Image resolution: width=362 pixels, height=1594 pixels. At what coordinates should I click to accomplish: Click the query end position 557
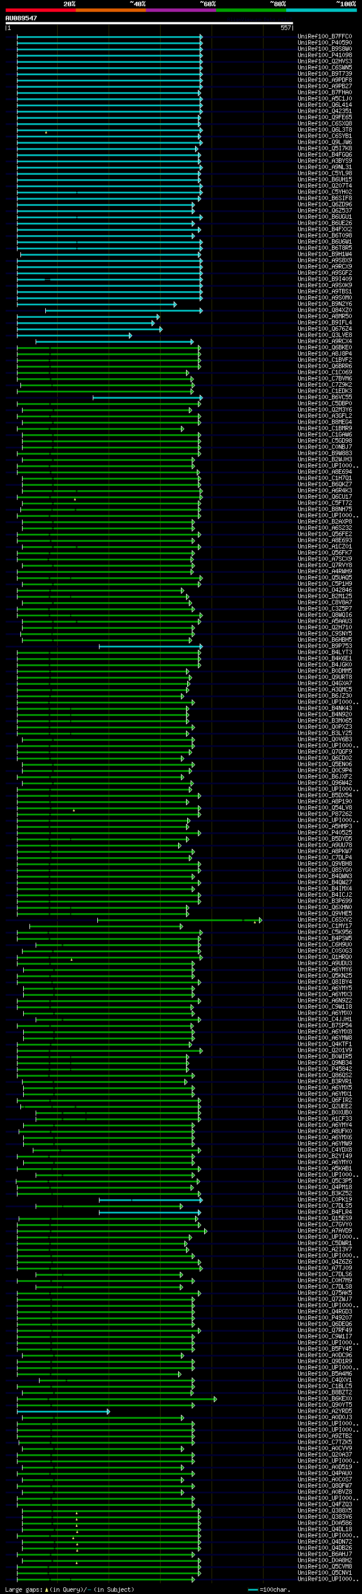285,28
